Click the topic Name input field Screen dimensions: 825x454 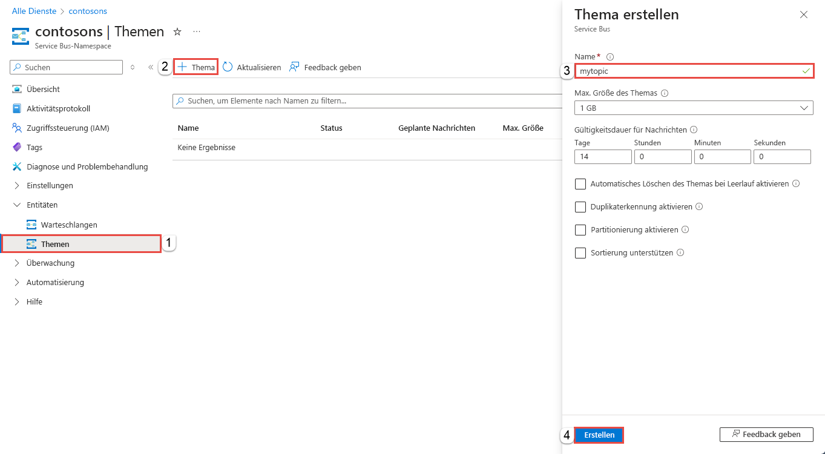tap(694, 71)
